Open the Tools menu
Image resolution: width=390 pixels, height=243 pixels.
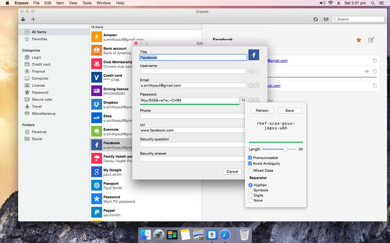click(87, 3)
